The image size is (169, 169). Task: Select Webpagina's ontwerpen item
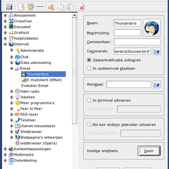41,137
